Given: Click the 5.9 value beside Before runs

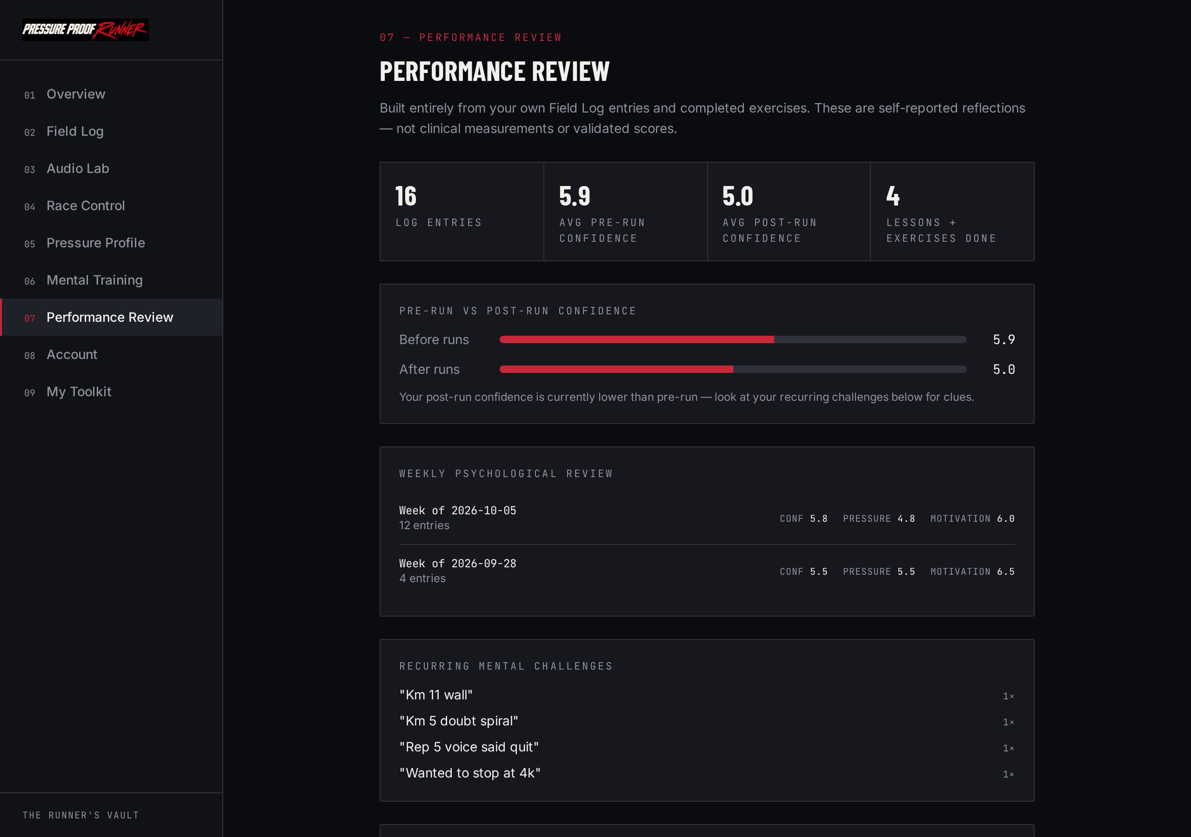Looking at the screenshot, I should [1004, 339].
